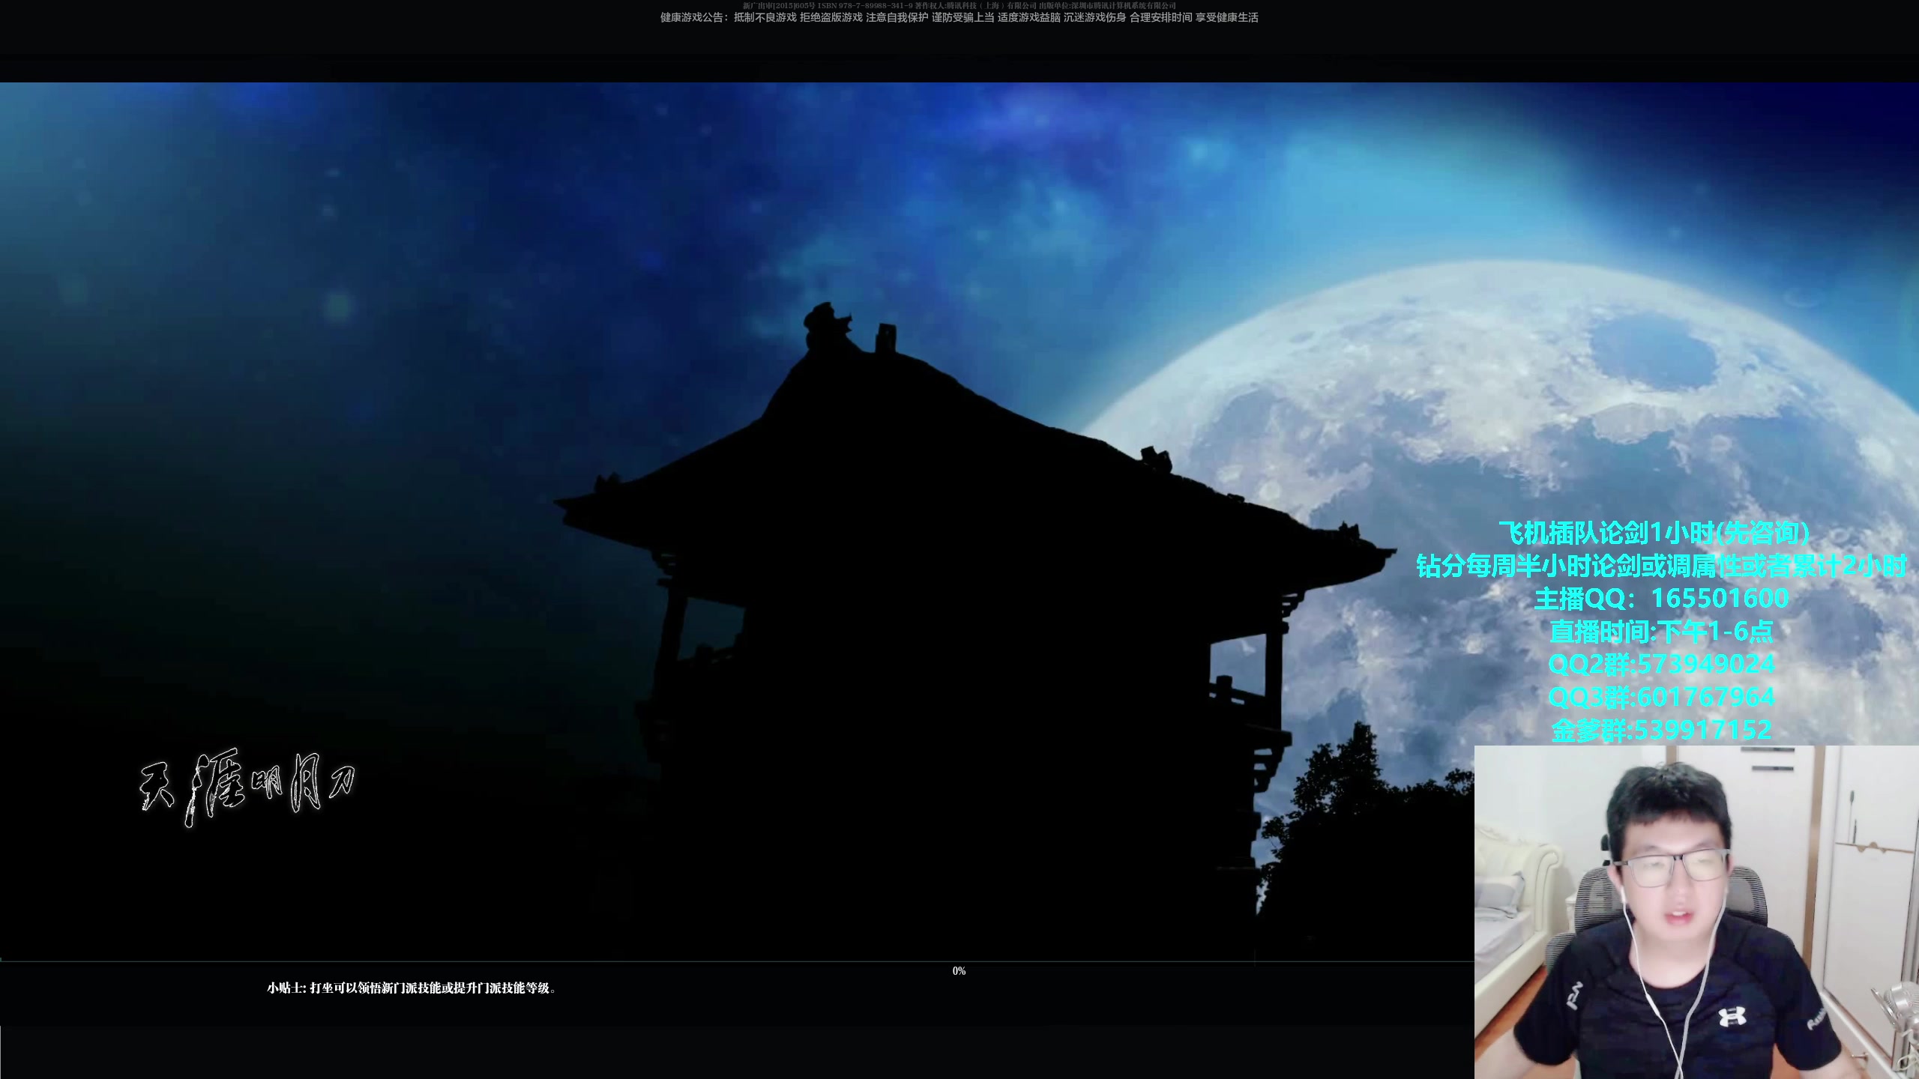This screenshot has height=1079, width=1919.
Task: Click the ISBN copyright line at top
Action: point(959,5)
